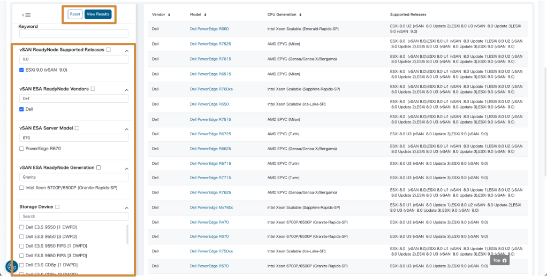Click AMD EPYC (Turin) cell in R6725 row

click(x=283, y=134)
